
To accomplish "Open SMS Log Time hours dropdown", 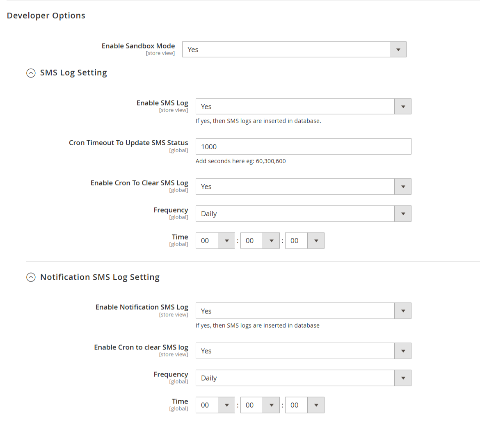I will coord(215,241).
